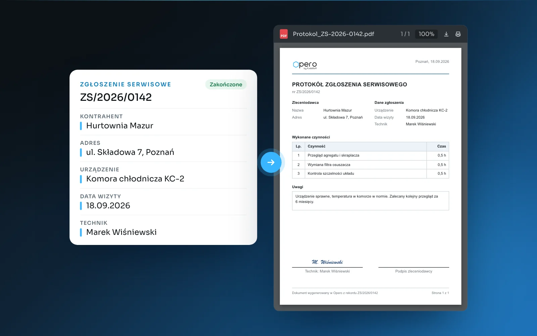The height and width of the screenshot is (336, 537).
Task: Click the Protokol_ZS-2026-0142.pdf file name
Action: [333, 34]
